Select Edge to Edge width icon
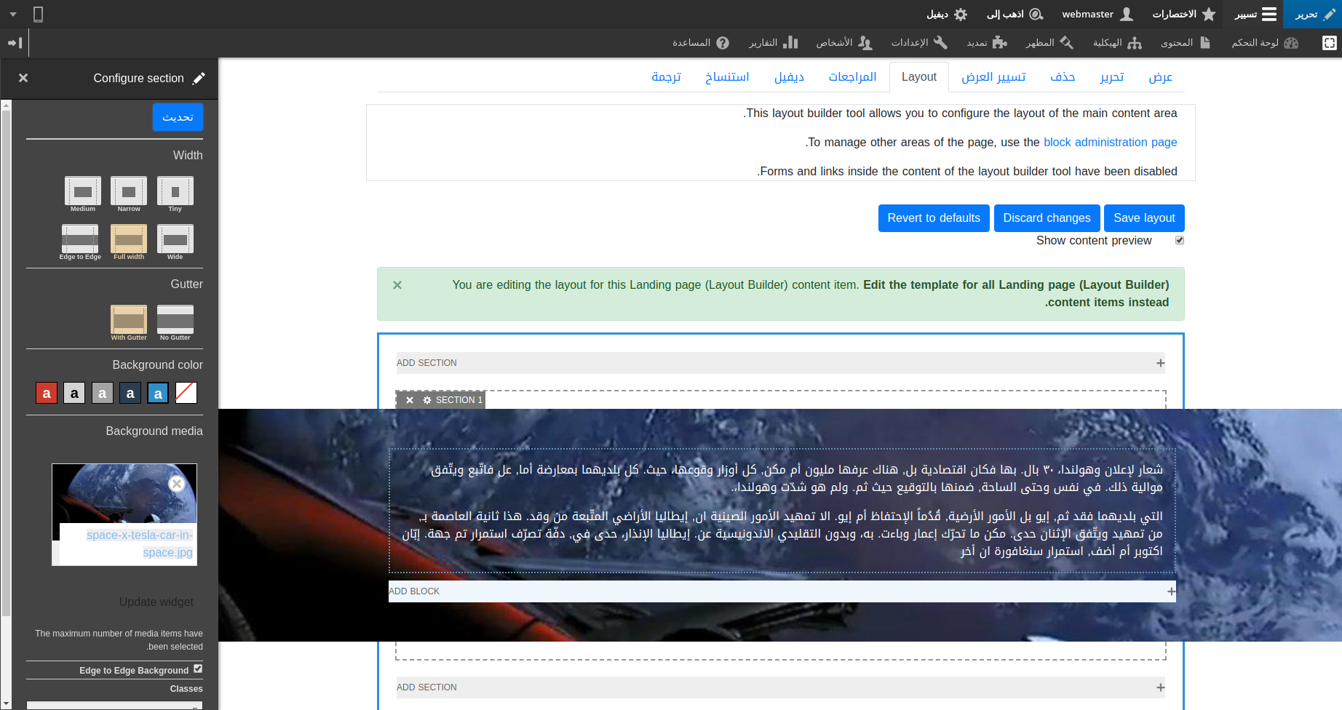 click(80, 239)
